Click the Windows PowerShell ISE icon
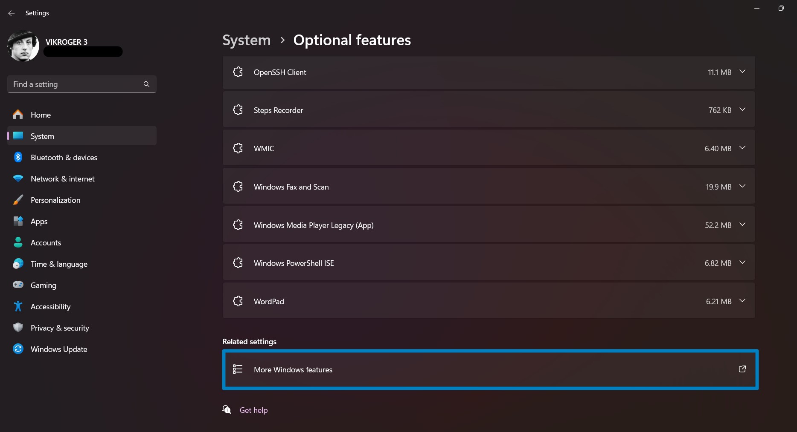The height and width of the screenshot is (432, 797). [238, 263]
